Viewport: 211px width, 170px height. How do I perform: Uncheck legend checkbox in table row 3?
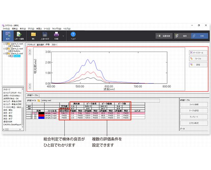[35, 118]
